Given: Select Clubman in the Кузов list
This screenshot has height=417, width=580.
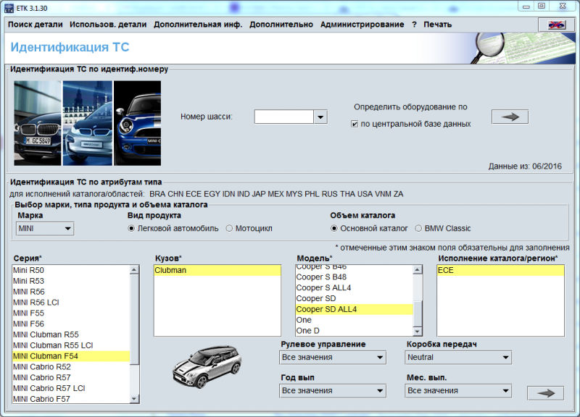Looking at the screenshot, I should 217,270.
